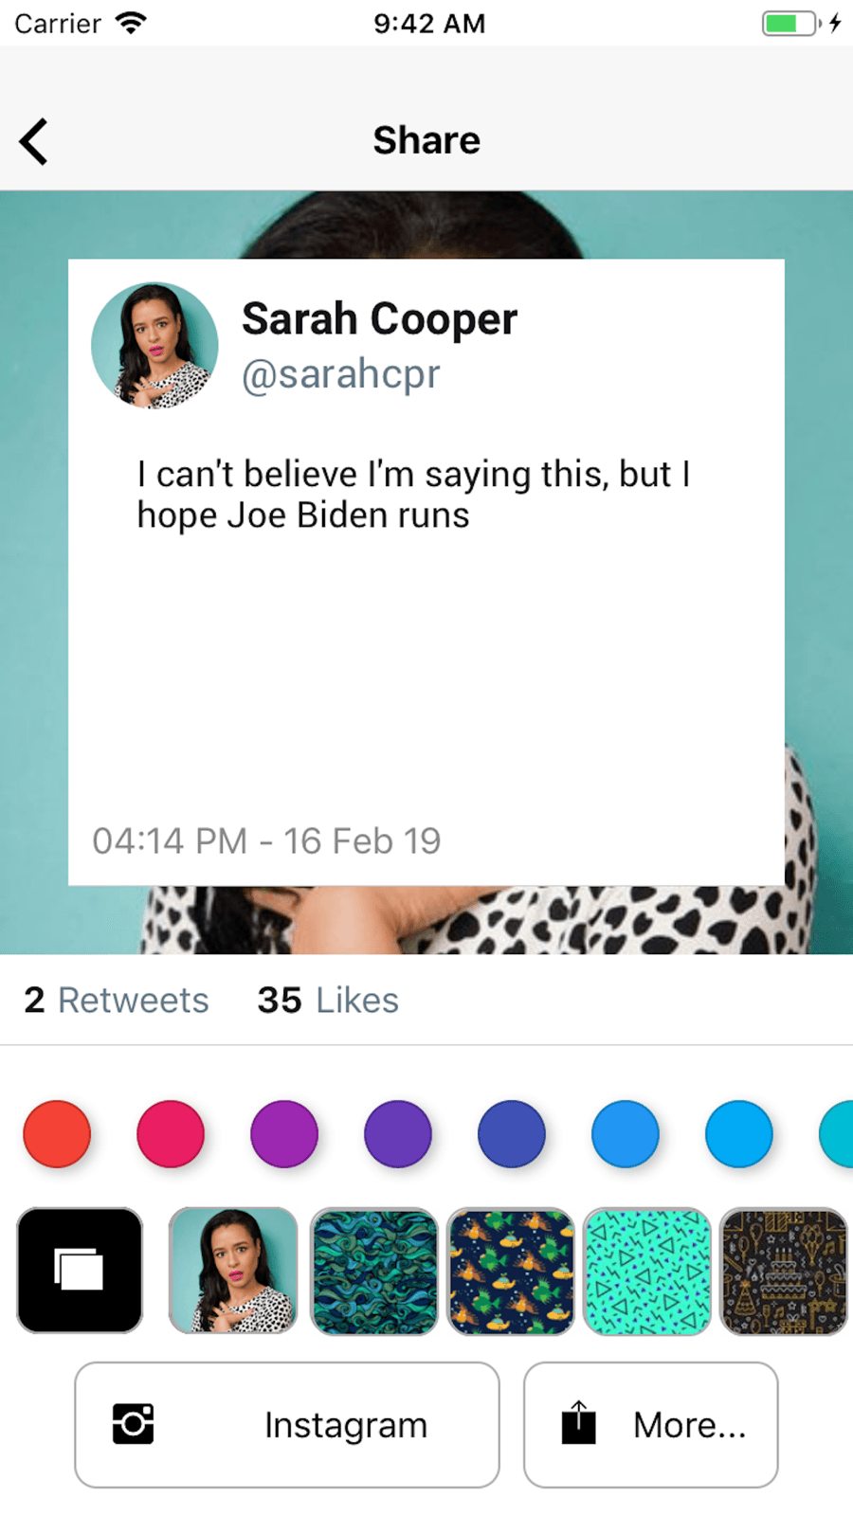Choose the navy fish pattern background
Viewport: 853px width, 1516px height.
[511, 1270]
